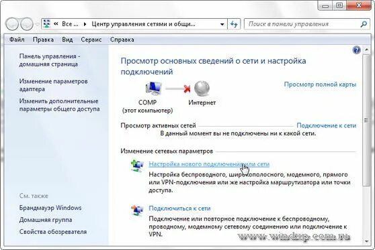Viewport: 375px width, 250px height.
Task: Click 'Настройка нового подключения или сети' link
Action: click(x=209, y=164)
